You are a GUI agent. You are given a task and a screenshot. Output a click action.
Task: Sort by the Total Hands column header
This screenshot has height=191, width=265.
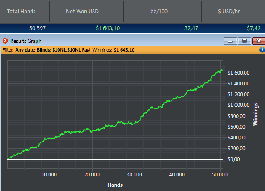point(21,12)
